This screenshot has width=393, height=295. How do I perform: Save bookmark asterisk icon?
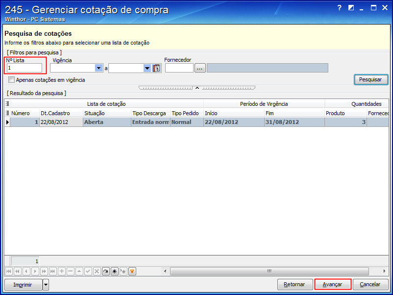(x=115, y=271)
